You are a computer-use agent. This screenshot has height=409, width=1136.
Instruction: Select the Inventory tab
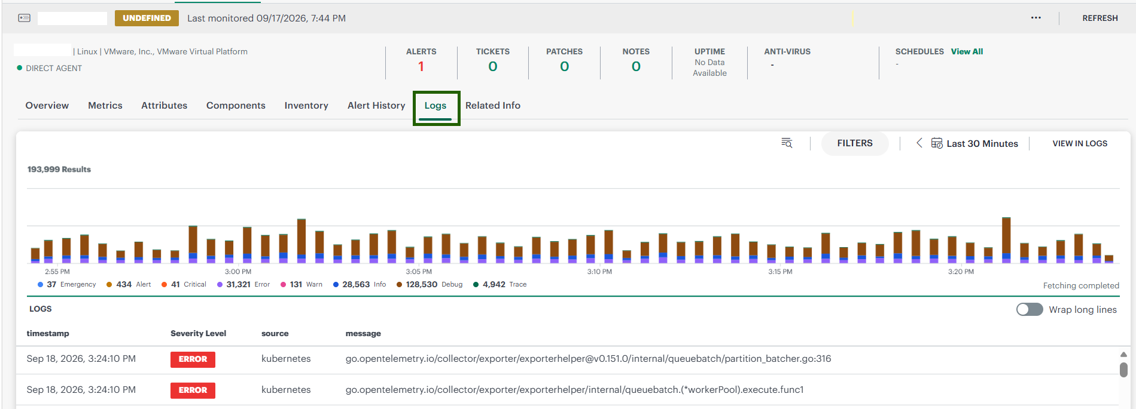point(306,105)
